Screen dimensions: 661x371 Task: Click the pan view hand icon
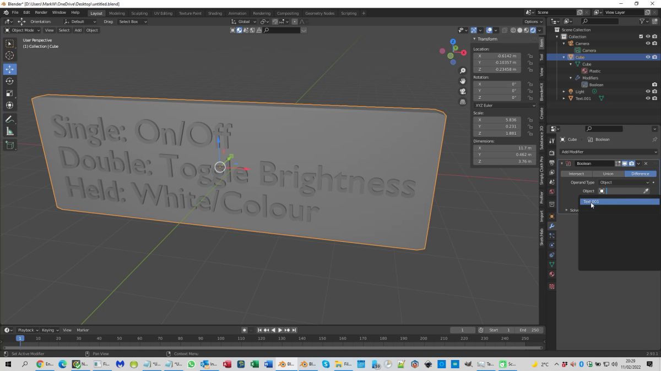tap(463, 81)
